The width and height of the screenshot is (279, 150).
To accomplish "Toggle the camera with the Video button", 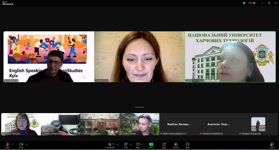I will [21, 145].
